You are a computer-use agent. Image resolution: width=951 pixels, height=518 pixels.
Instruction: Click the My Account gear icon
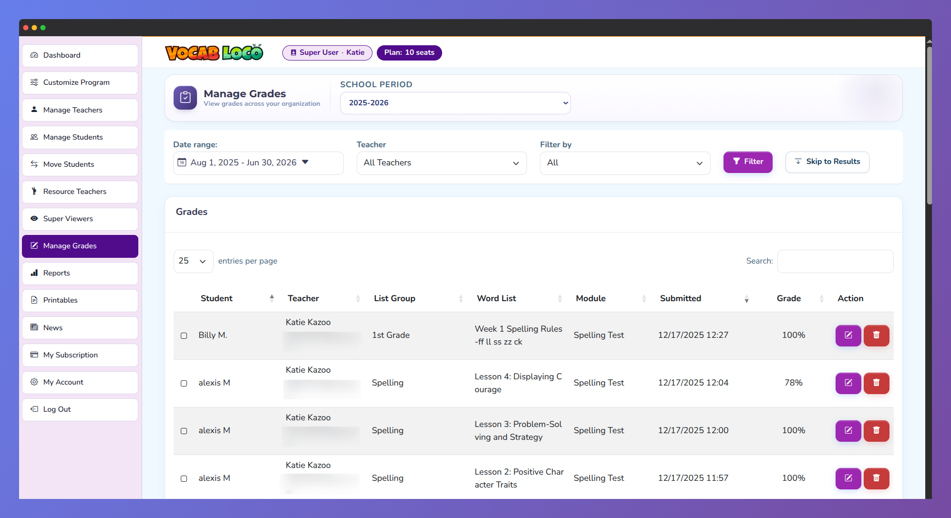34,382
